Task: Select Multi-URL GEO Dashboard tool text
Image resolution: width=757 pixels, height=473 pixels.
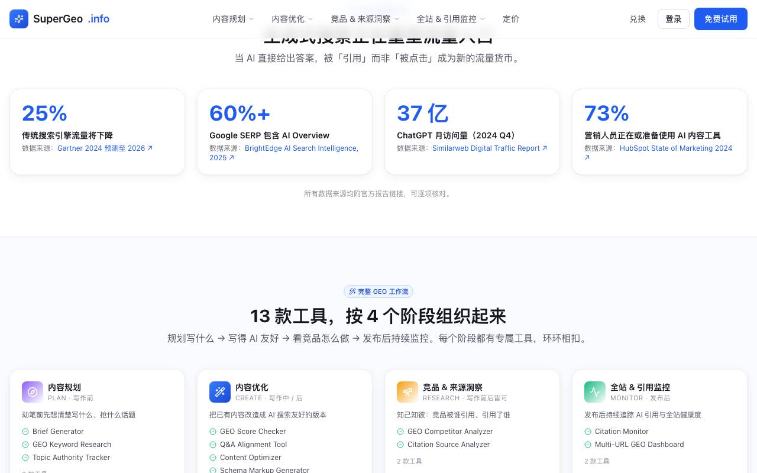Action: [x=639, y=445]
